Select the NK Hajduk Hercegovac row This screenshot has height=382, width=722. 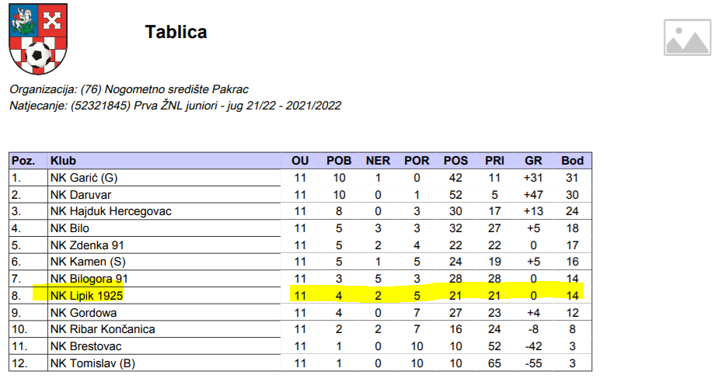click(x=110, y=211)
